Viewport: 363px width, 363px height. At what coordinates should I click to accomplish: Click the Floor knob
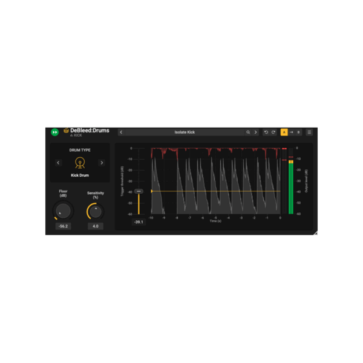coord(63,211)
